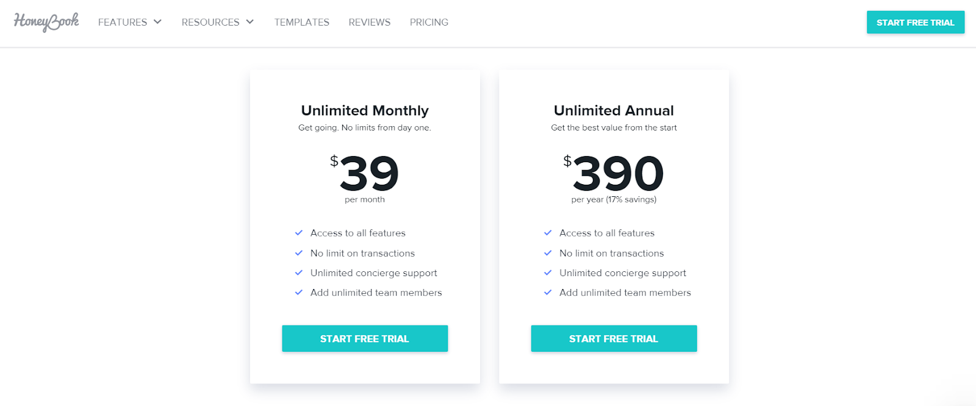Click checkmark beside annual Access to all features

tap(548, 233)
